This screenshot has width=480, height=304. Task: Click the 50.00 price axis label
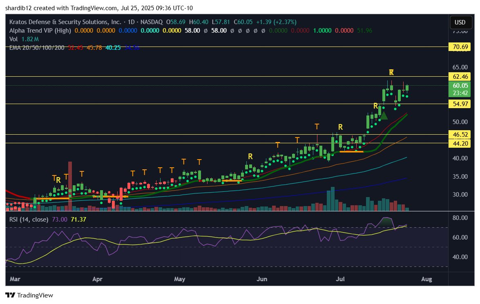pos(460,122)
